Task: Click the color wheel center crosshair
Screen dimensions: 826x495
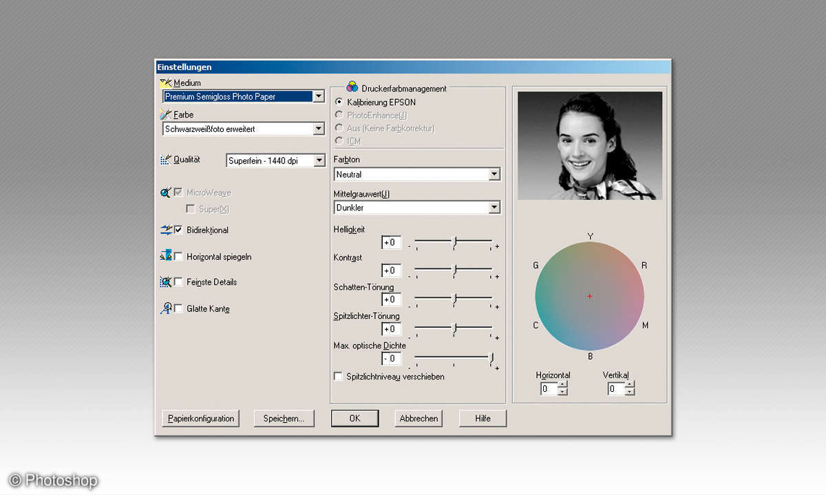Action: pos(590,296)
